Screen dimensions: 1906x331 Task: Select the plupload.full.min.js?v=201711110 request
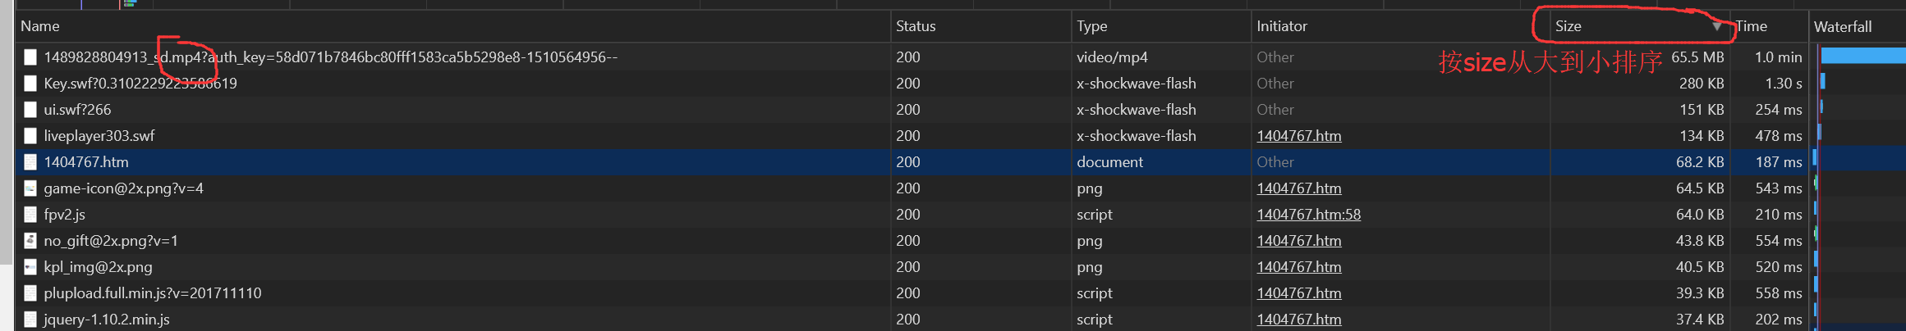tap(153, 293)
